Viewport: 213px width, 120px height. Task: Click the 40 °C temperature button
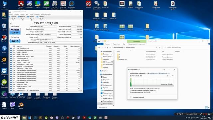[x=15, y=41]
